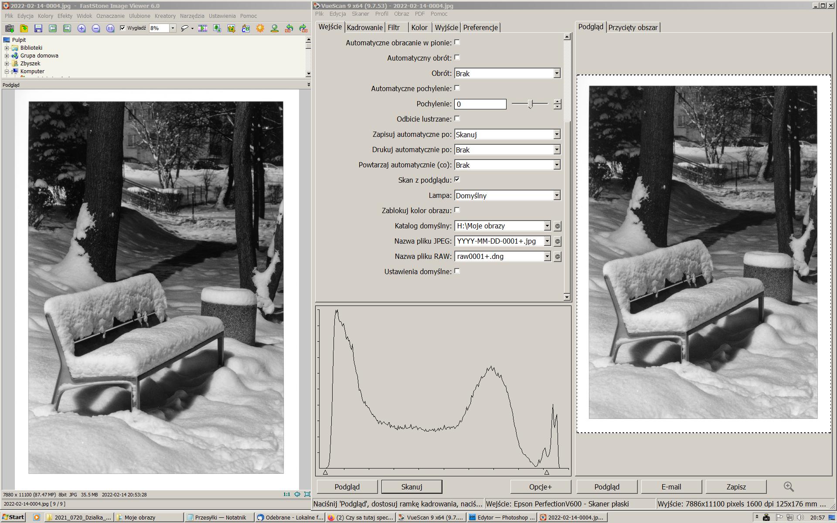This screenshot has width=837, height=523.
Task: Click the zoom in (plus) toolbar icon
Action: coord(82,28)
